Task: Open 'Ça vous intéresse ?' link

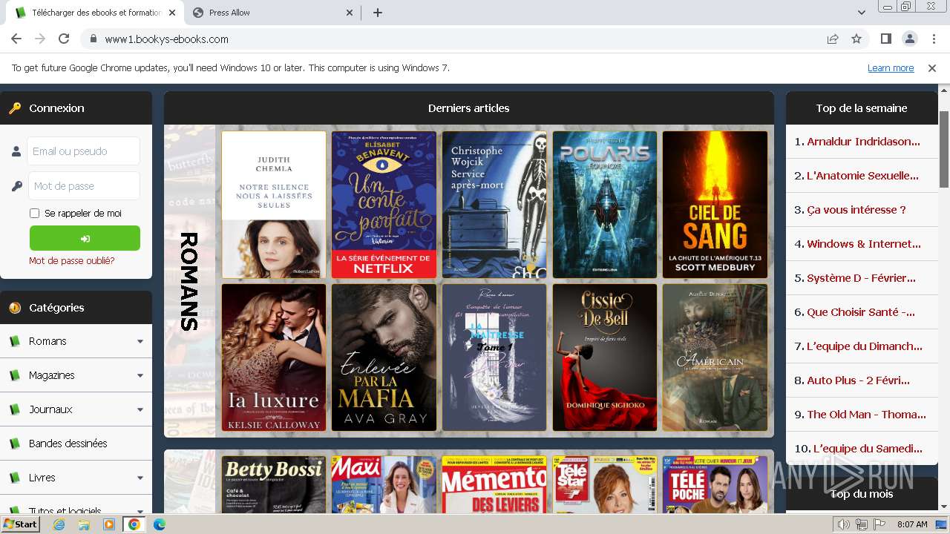Action: [856, 210]
